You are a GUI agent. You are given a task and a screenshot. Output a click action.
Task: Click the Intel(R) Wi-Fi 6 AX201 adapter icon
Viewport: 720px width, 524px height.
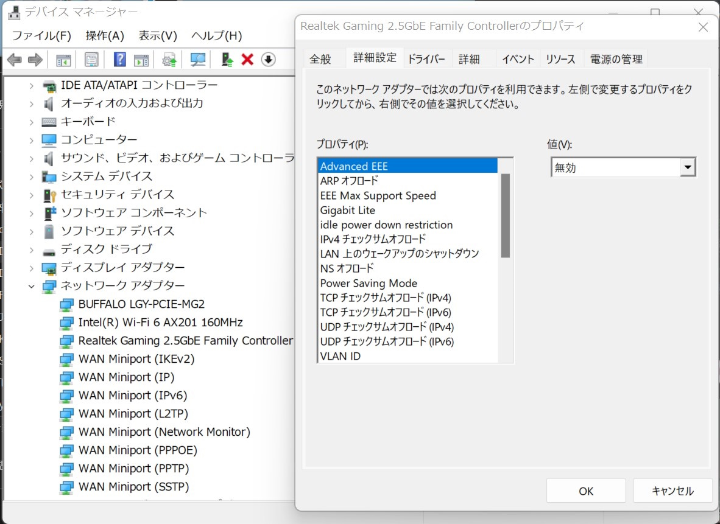66,323
